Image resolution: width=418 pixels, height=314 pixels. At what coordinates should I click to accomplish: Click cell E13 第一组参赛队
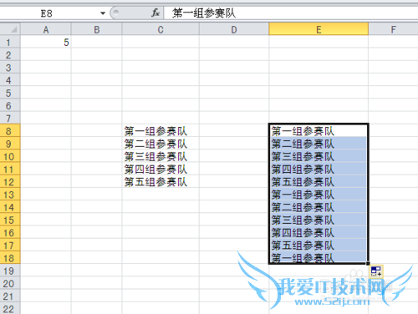tap(319, 195)
